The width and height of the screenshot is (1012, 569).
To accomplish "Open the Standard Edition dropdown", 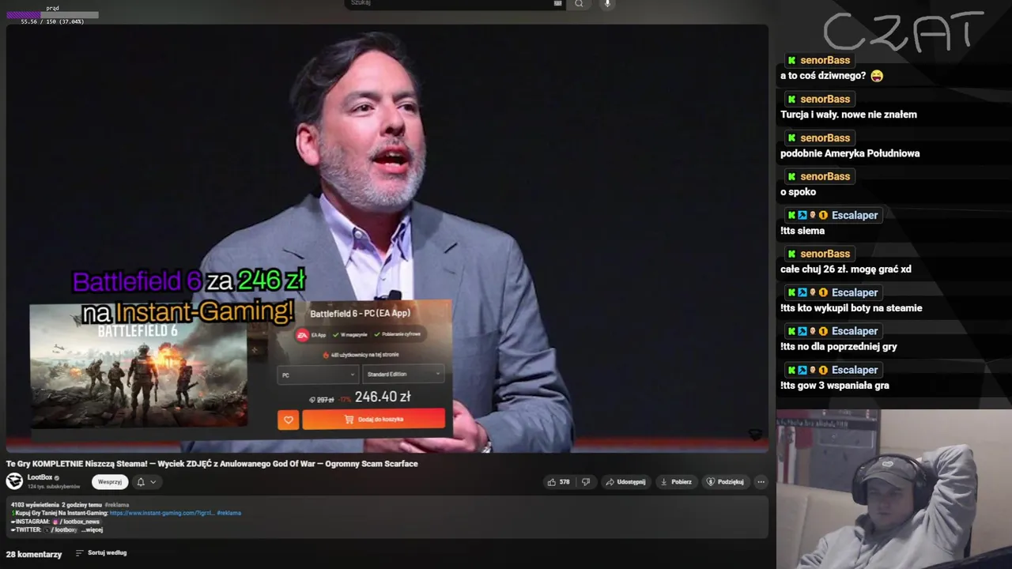I will pos(403,374).
